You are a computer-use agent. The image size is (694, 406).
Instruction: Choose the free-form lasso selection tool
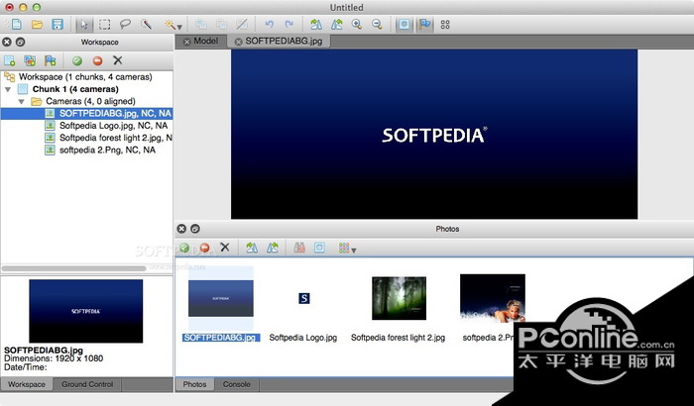(125, 24)
